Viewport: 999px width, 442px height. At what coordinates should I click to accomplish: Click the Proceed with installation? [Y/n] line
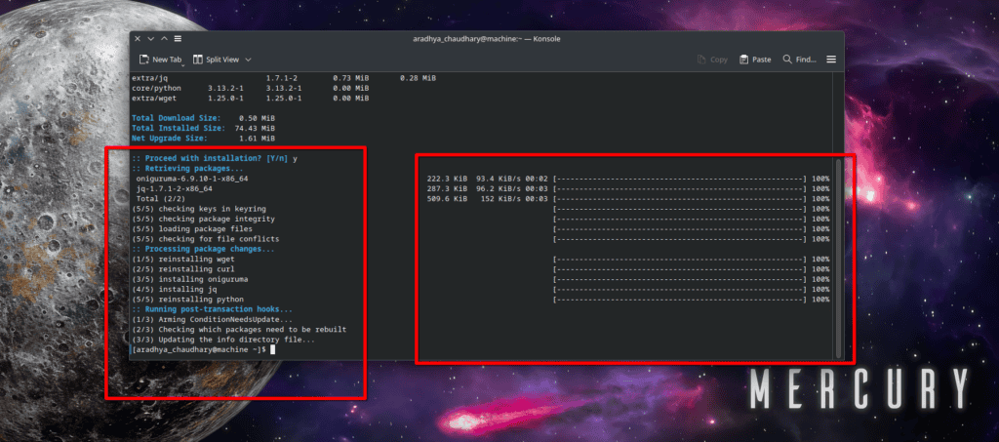coord(215,159)
